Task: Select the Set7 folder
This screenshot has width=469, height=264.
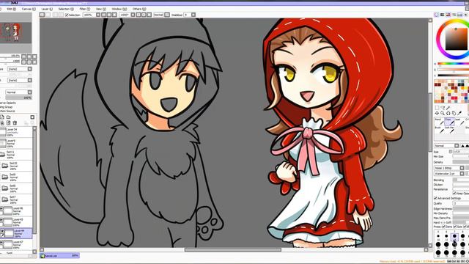Action: [16, 199]
